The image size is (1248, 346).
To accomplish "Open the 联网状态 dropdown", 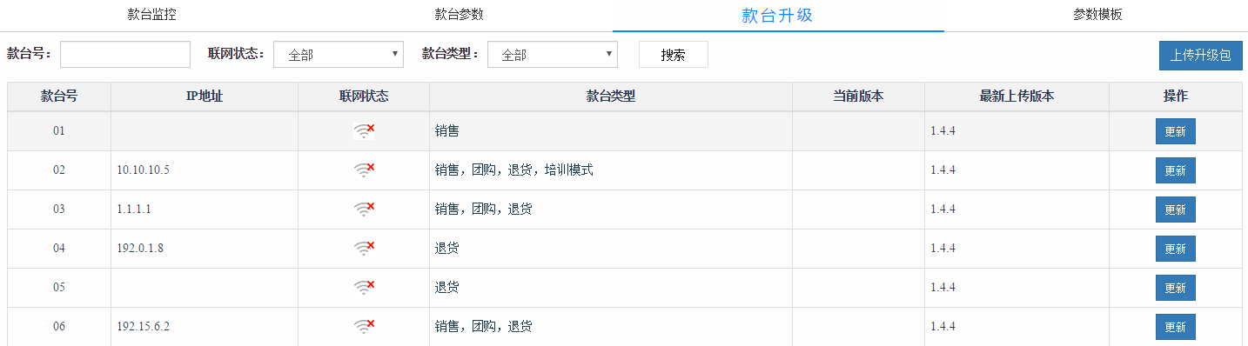I will click(339, 55).
